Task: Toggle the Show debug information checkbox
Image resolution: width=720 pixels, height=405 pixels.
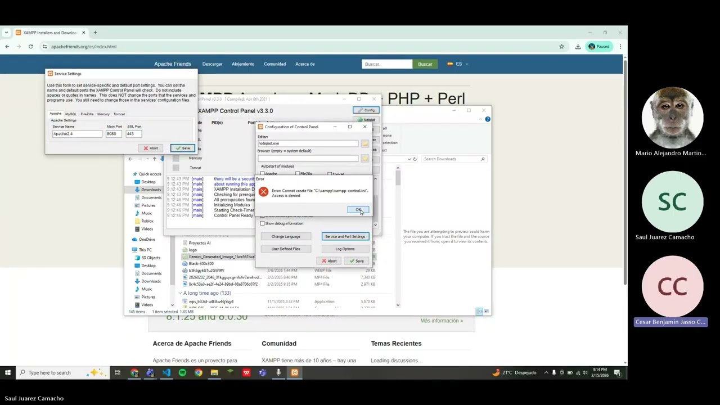Action: tap(262, 223)
